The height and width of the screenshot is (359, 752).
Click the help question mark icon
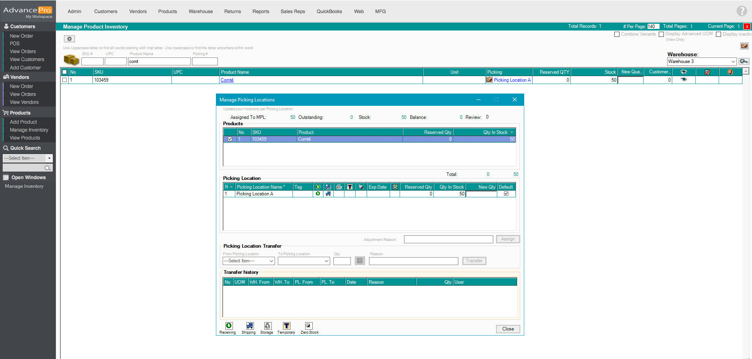coord(741,11)
